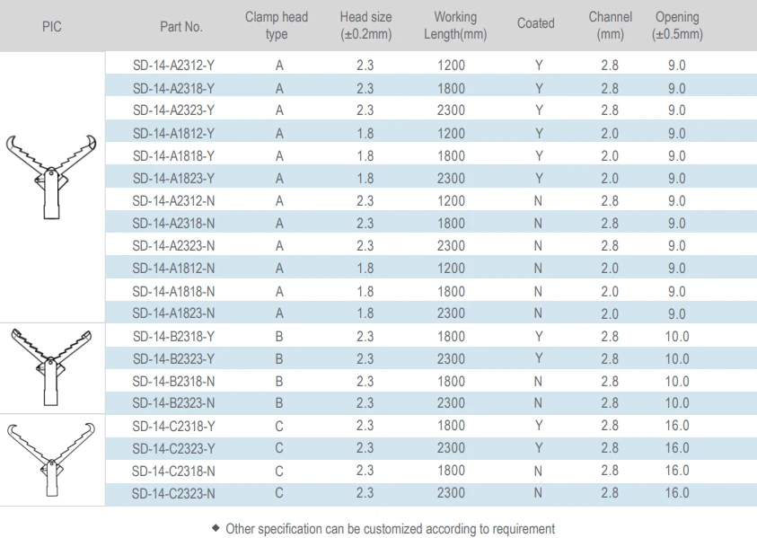Viewport: 757px width, 538px height.
Task: Click the Clamp head type header
Action: click(277, 26)
